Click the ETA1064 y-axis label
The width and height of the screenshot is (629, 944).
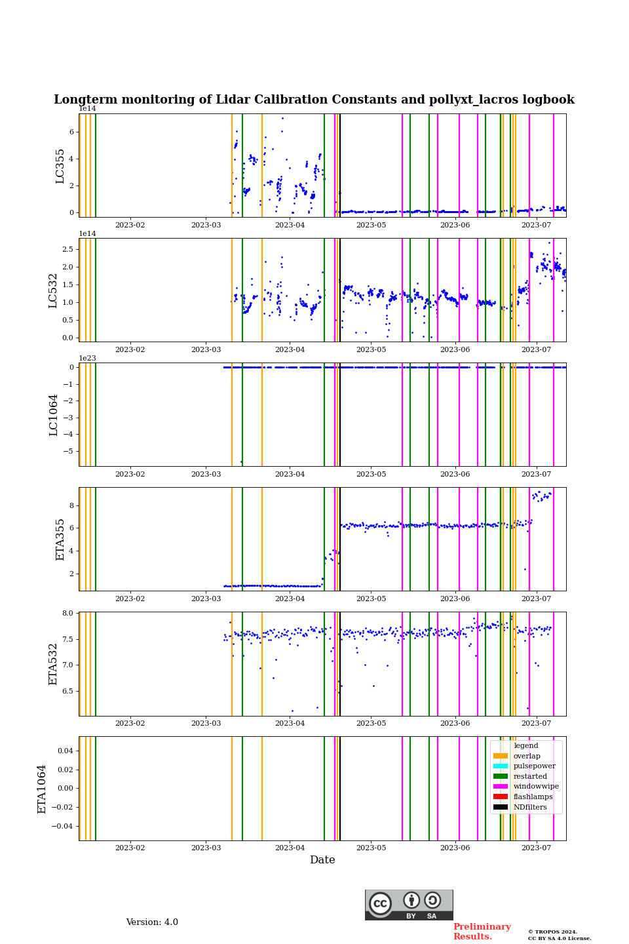coord(42,789)
